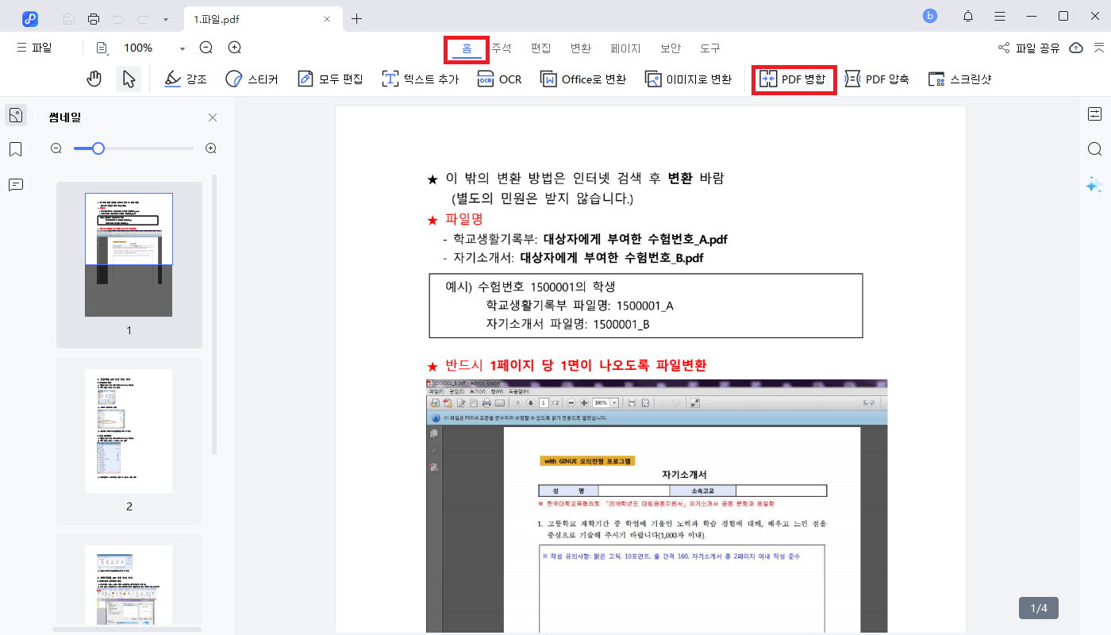Click 이미지로 변환
This screenshot has width=1111, height=635.
(x=688, y=79)
